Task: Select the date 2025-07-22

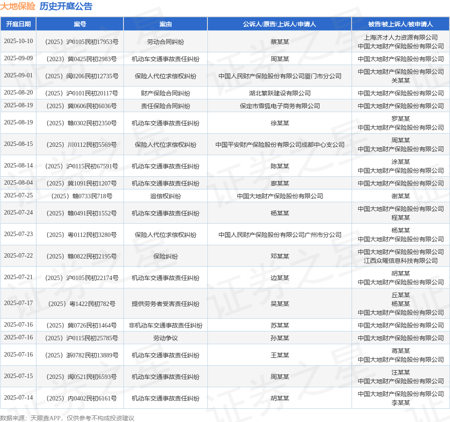Action: point(18,255)
